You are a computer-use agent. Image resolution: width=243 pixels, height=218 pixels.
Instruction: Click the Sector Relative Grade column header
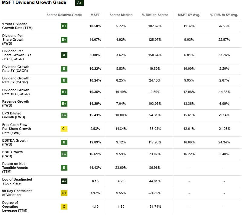(x=64, y=15)
